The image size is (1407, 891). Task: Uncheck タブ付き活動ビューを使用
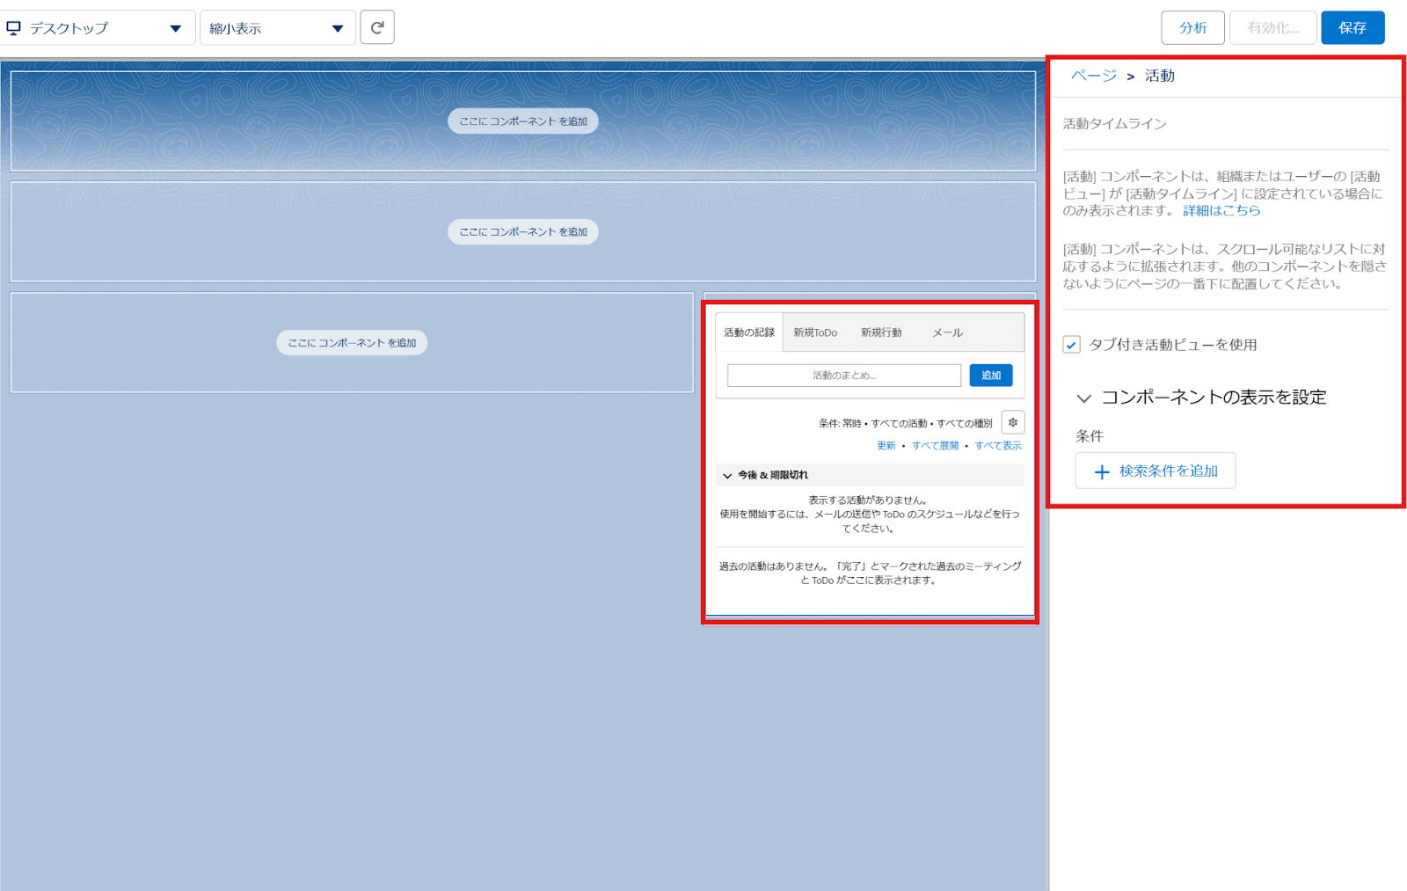tap(1072, 345)
